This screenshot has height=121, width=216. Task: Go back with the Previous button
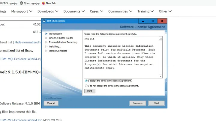(x=137, y=103)
